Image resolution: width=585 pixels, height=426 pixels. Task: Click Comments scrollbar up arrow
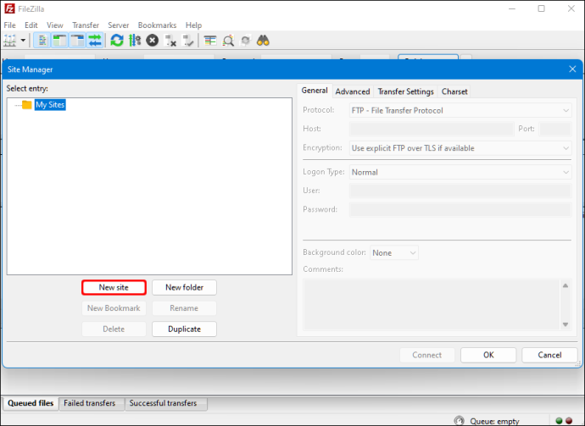tap(565, 285)
